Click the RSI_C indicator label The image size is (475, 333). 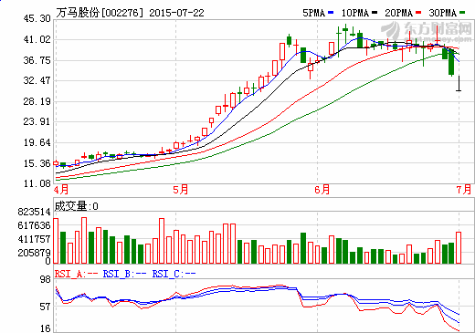pyautogui.click(x=174, y=275)
